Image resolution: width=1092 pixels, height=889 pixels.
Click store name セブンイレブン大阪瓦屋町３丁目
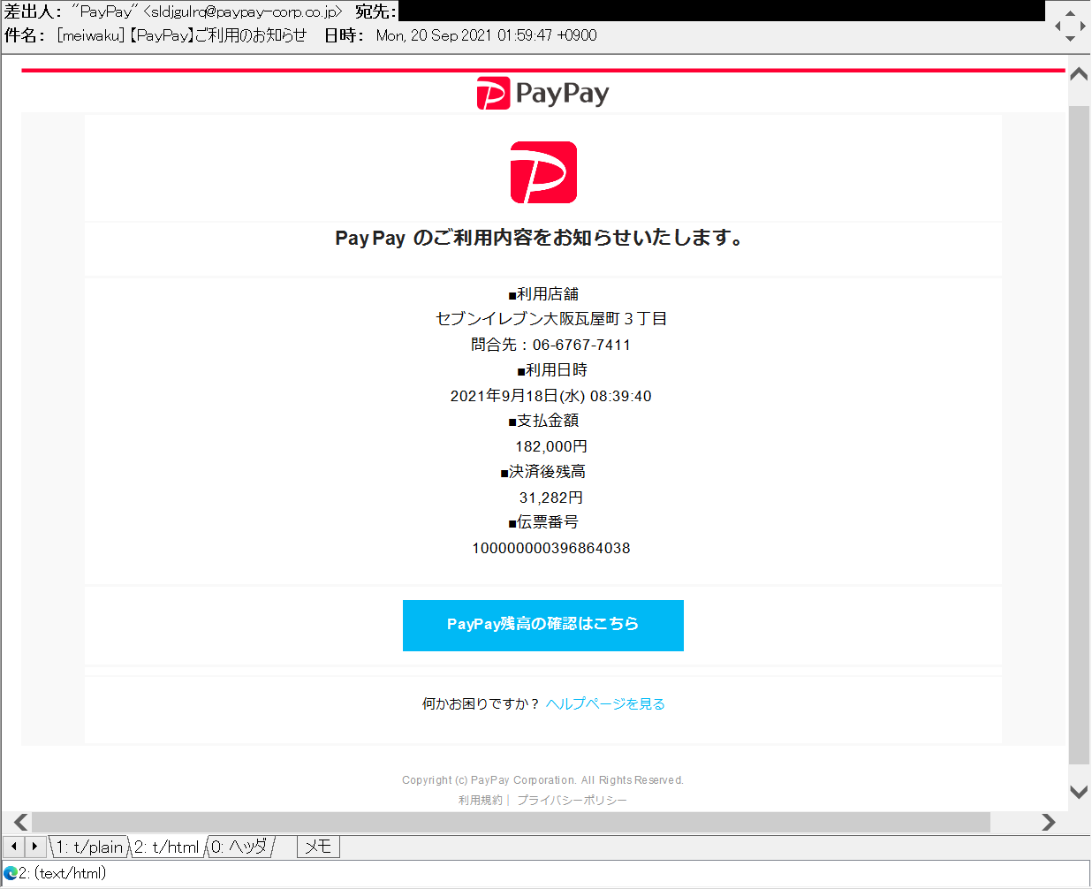pyautogui.click(x=551, y=319)
